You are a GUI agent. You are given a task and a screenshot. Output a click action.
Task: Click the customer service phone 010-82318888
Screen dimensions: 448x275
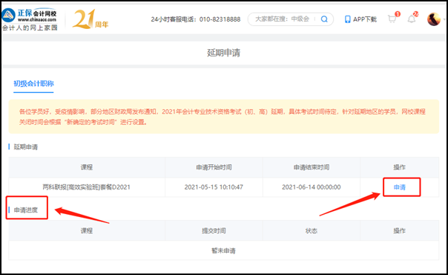click(220, 19)
